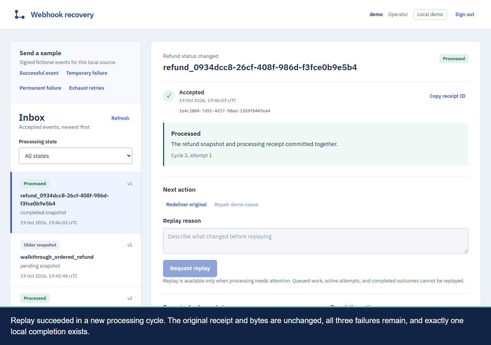491x345 pixels.
Task: Click Repair demo cause
Action: pyautogui.click(x=236, y=205)
